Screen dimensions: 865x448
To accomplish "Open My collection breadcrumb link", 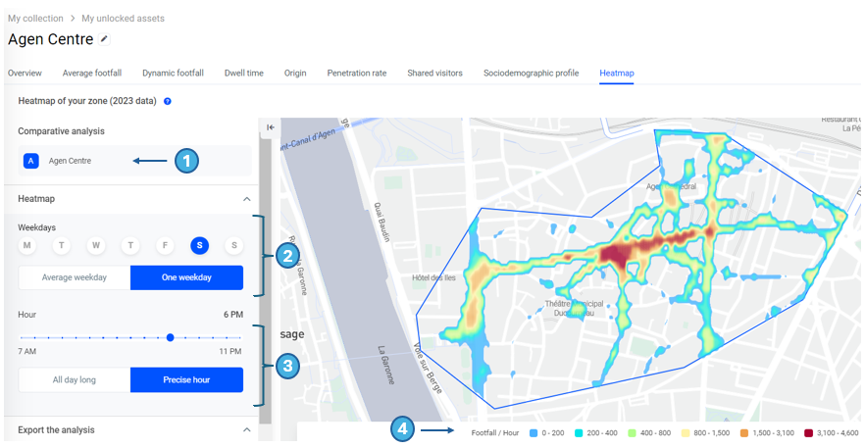I will pos(35,19).
